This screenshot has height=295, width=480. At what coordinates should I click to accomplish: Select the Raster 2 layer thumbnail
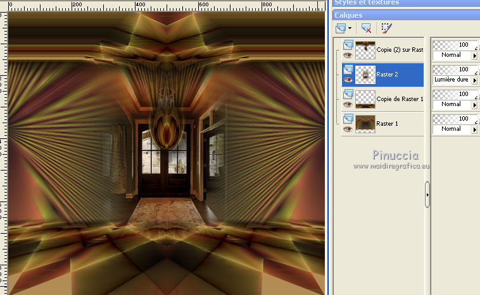point(365,75)
